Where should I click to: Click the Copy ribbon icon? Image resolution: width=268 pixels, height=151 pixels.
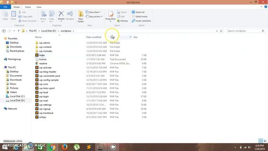(x=5, y=16)
